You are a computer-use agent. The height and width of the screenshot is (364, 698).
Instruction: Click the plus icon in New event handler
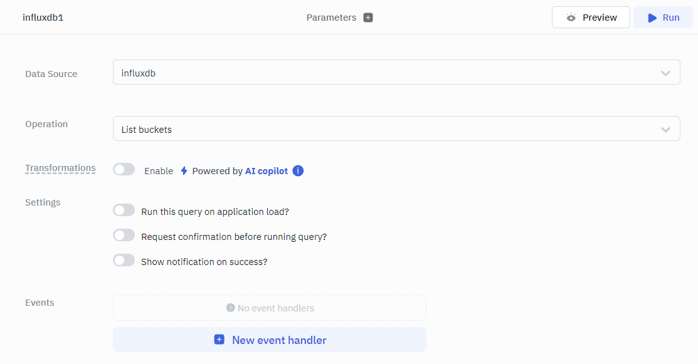pyautogui.click(x=219, y=340)
